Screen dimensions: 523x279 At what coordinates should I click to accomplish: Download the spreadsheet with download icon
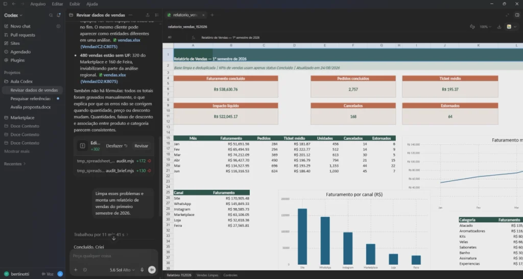point(499,27)
